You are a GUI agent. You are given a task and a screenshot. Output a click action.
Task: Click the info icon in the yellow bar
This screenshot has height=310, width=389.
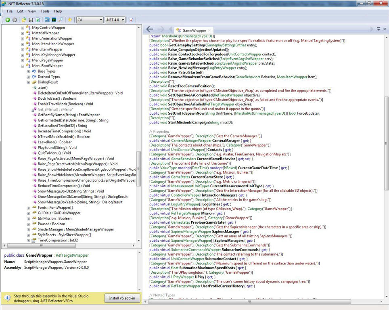click(x=7, y=298)
